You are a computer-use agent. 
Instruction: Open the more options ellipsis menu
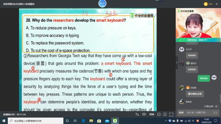(x=159, y=114)
